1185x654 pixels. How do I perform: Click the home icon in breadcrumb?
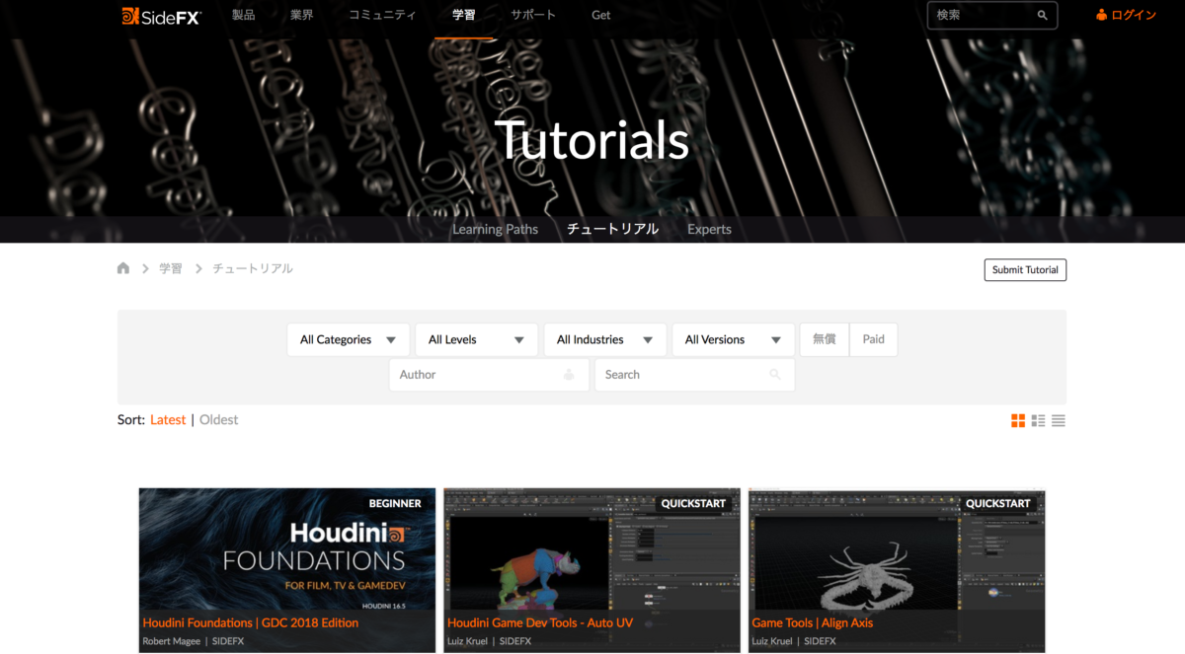[x=123, y=268]
